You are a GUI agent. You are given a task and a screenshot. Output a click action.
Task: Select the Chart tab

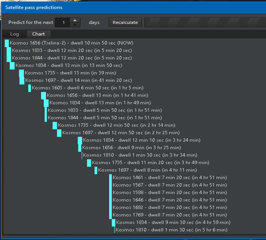pos(38,34)
